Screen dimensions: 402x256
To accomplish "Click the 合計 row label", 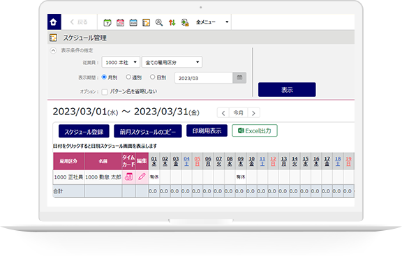I will [x=58, y=191].
